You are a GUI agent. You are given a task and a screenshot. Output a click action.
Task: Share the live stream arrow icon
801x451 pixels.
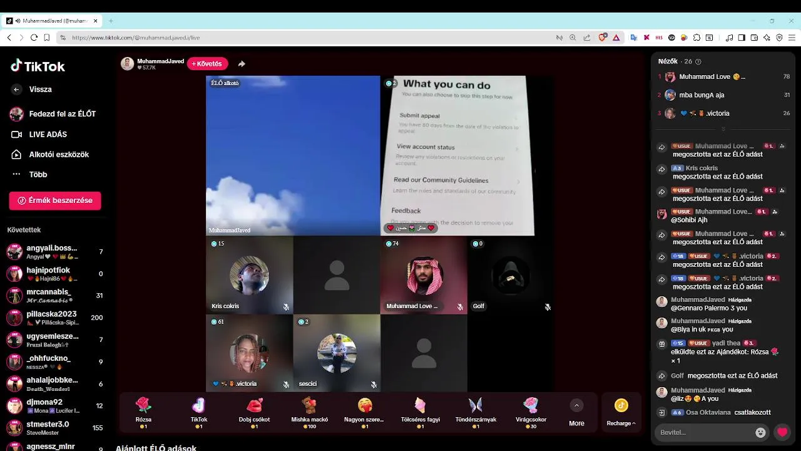(x=242, y=64)
